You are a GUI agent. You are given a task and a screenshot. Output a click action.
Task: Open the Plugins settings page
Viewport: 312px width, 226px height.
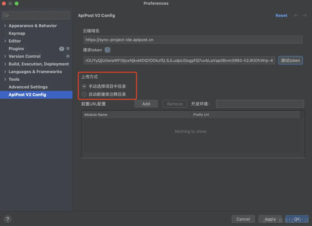coord(16,49)
